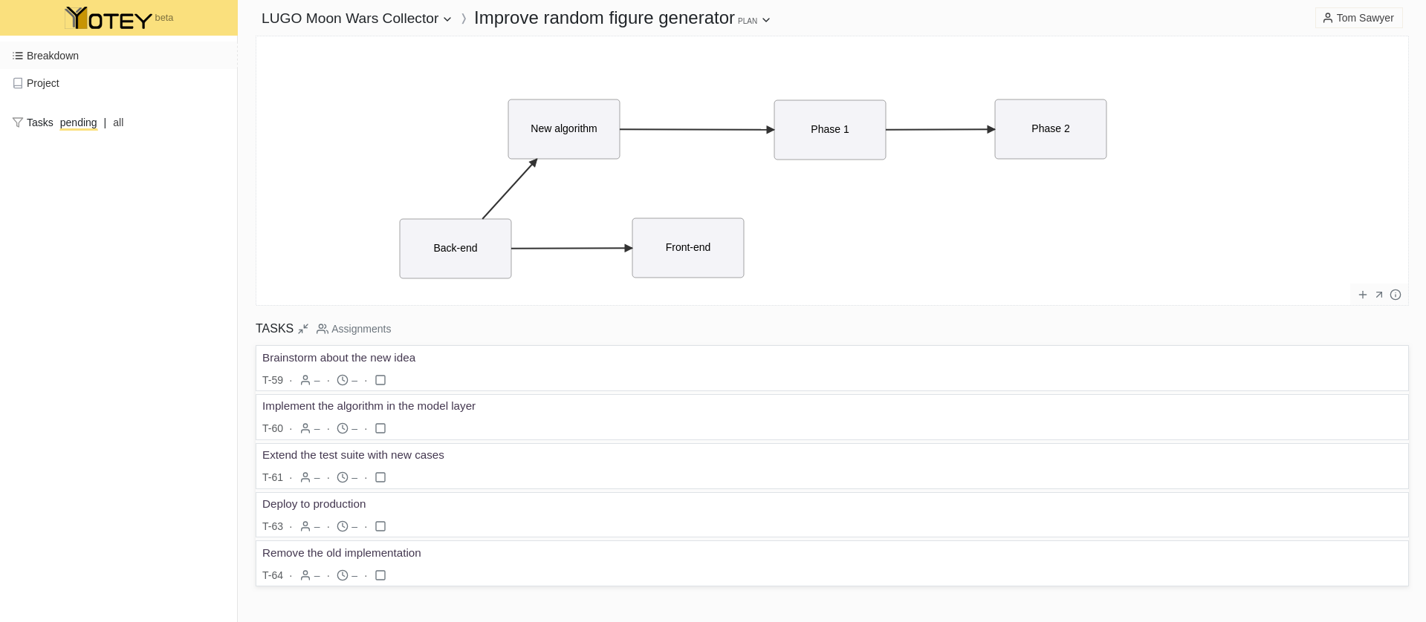Click the Yotey logo
Screen dimensions: 1426x622
(x=108, y=19)
